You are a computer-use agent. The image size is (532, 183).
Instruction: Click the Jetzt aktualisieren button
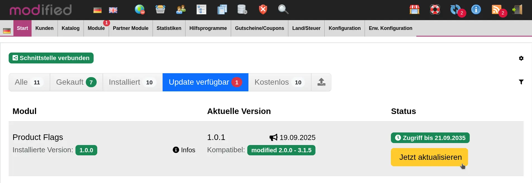429,157
